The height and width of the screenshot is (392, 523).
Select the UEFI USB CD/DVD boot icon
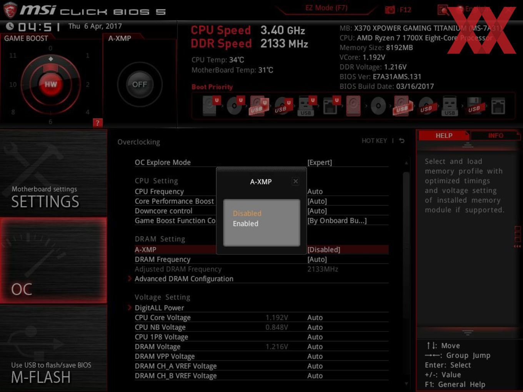tap(283, 106)
